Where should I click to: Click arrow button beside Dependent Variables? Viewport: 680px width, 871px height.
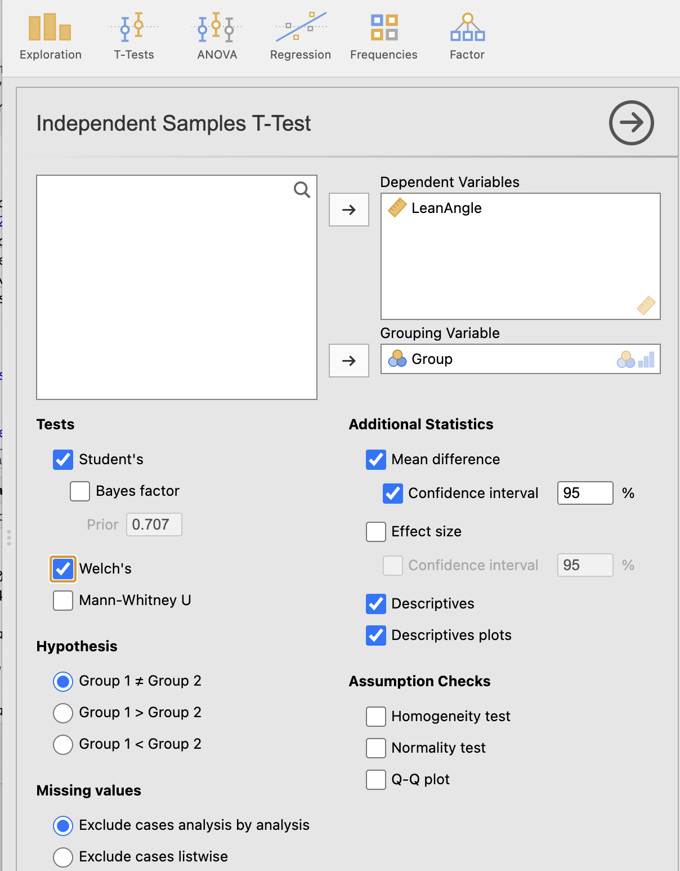click(x=349, y=210)
